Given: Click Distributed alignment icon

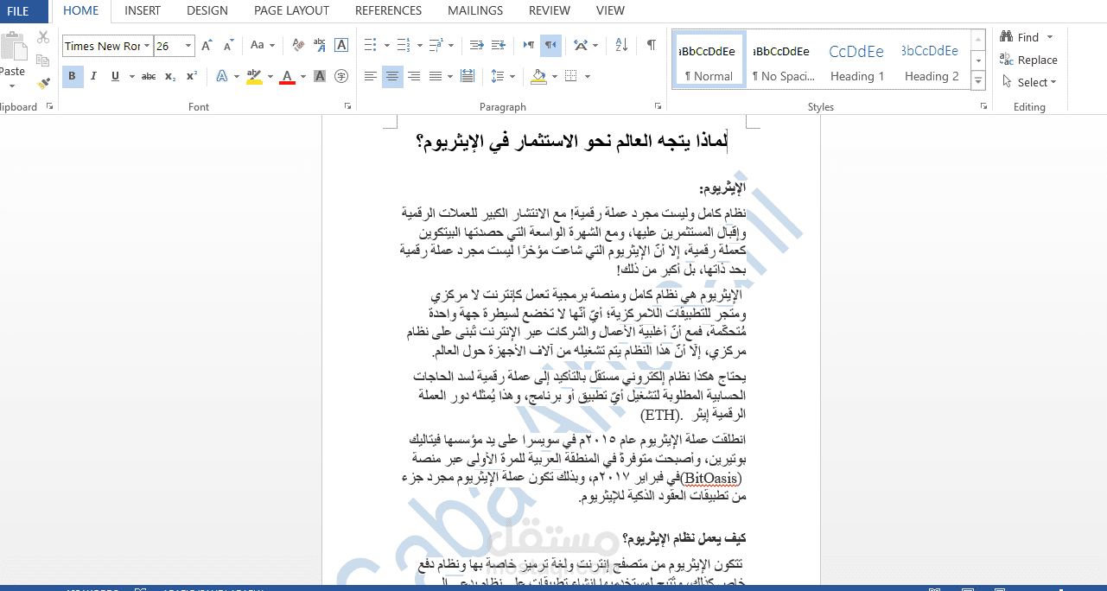Looking at the screenshot, I should [x=468, y=76].
